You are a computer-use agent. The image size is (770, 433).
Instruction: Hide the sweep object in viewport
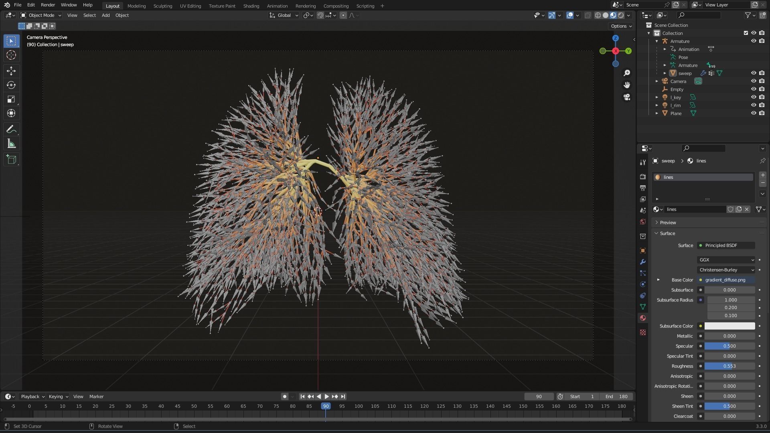point(754,73)
